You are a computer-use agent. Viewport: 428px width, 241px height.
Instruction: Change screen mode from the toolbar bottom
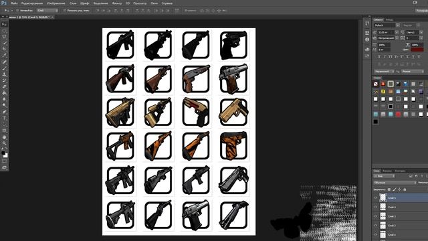click(x=4, y=167)
